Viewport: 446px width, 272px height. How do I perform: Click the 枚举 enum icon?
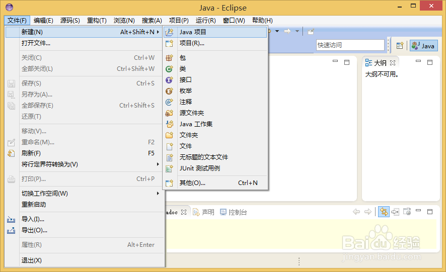[169, 91]
